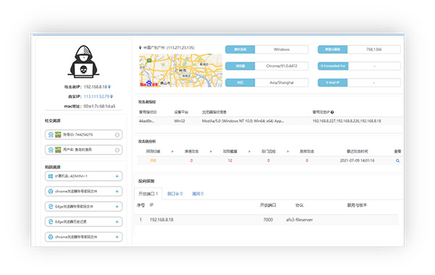Expand the ADMIN-1 computer name entry arrow

pyautogui.click(x=117, y=176)
